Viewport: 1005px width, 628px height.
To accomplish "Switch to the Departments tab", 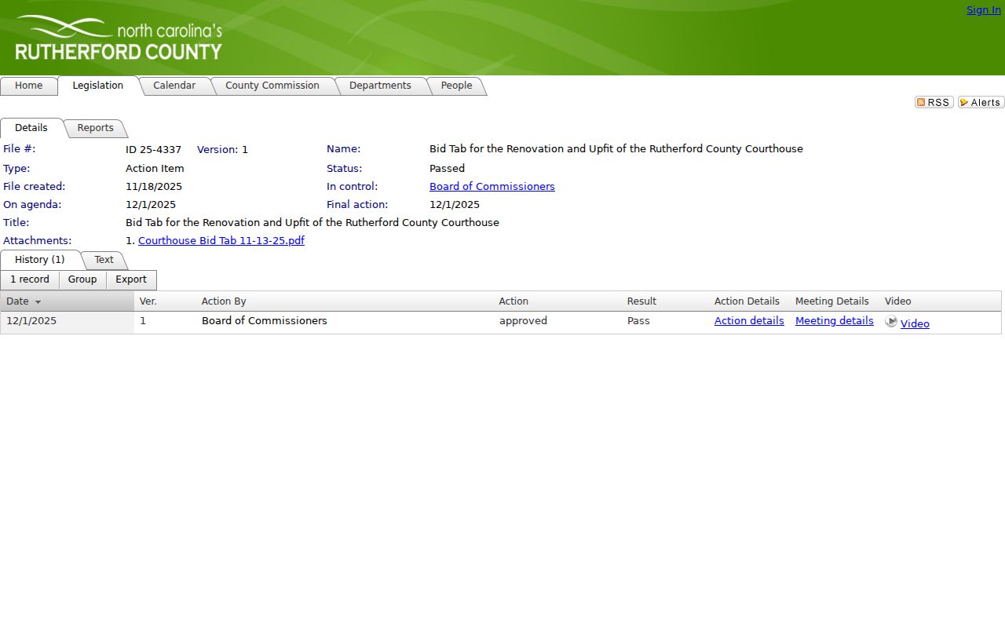I will [380, 86].
